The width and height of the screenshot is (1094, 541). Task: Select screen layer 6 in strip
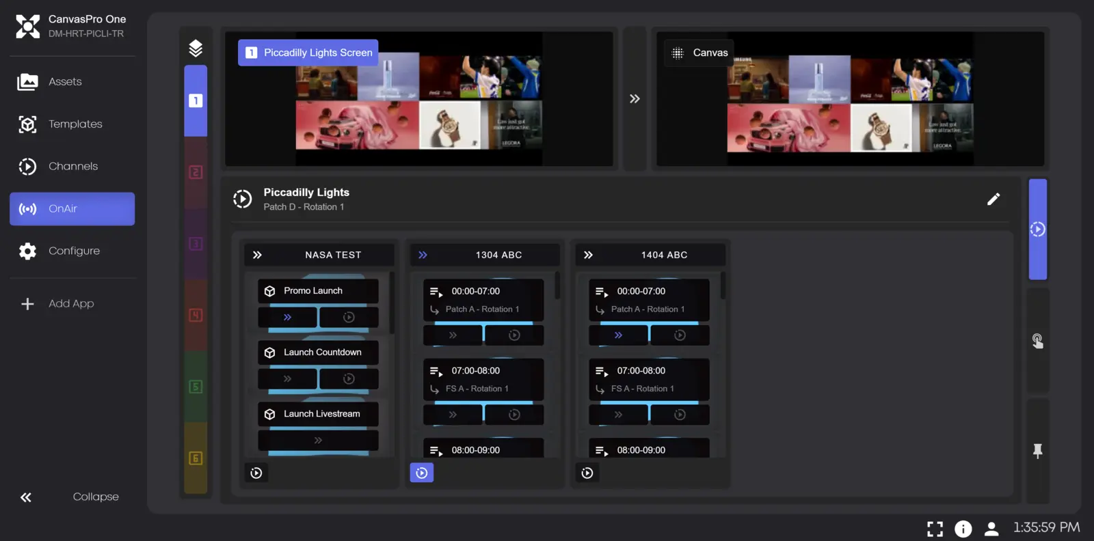[196, 458]
